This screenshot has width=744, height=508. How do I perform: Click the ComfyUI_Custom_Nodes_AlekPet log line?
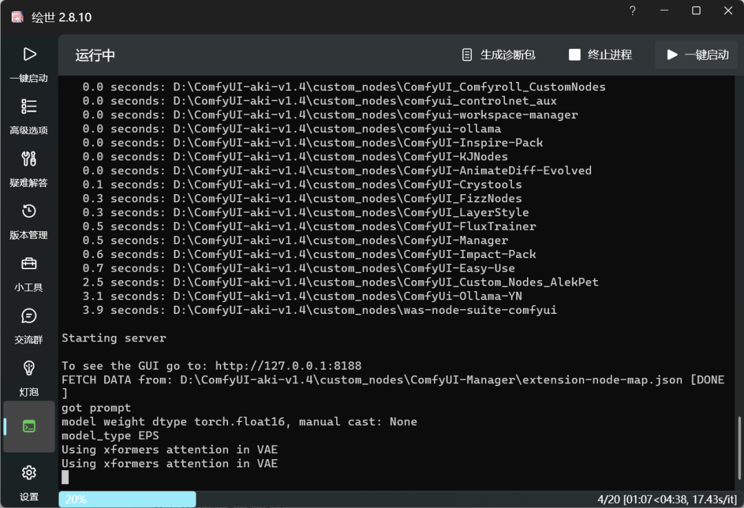pyautogui.click(x=340, y=282)
